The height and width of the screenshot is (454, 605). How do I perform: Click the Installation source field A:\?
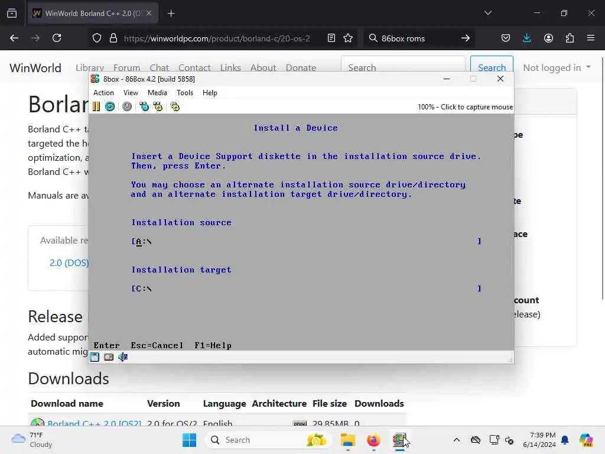coord(307,242)
